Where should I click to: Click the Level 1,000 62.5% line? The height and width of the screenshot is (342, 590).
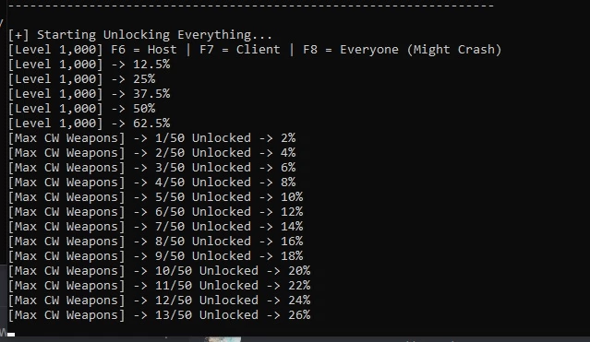tap(90, 124)
